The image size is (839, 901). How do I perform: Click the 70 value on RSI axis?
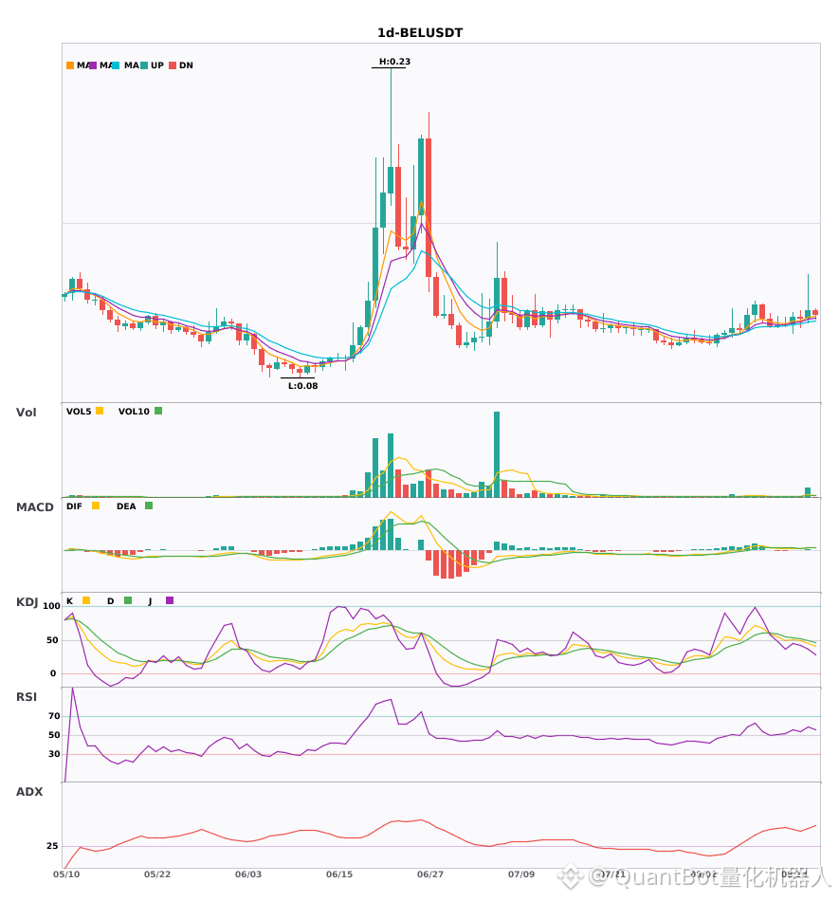[x=54, y=716]
